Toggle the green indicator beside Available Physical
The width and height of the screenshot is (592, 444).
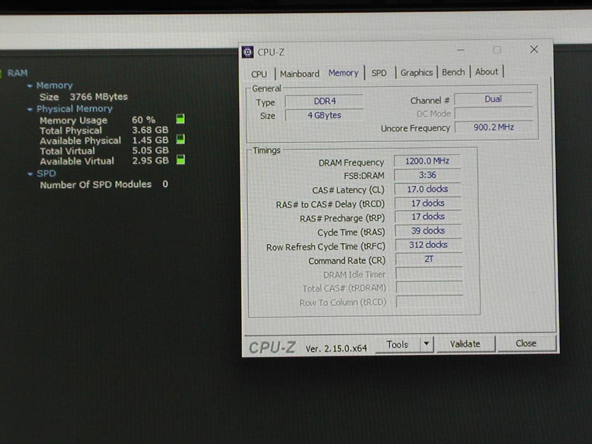[180, 139]
